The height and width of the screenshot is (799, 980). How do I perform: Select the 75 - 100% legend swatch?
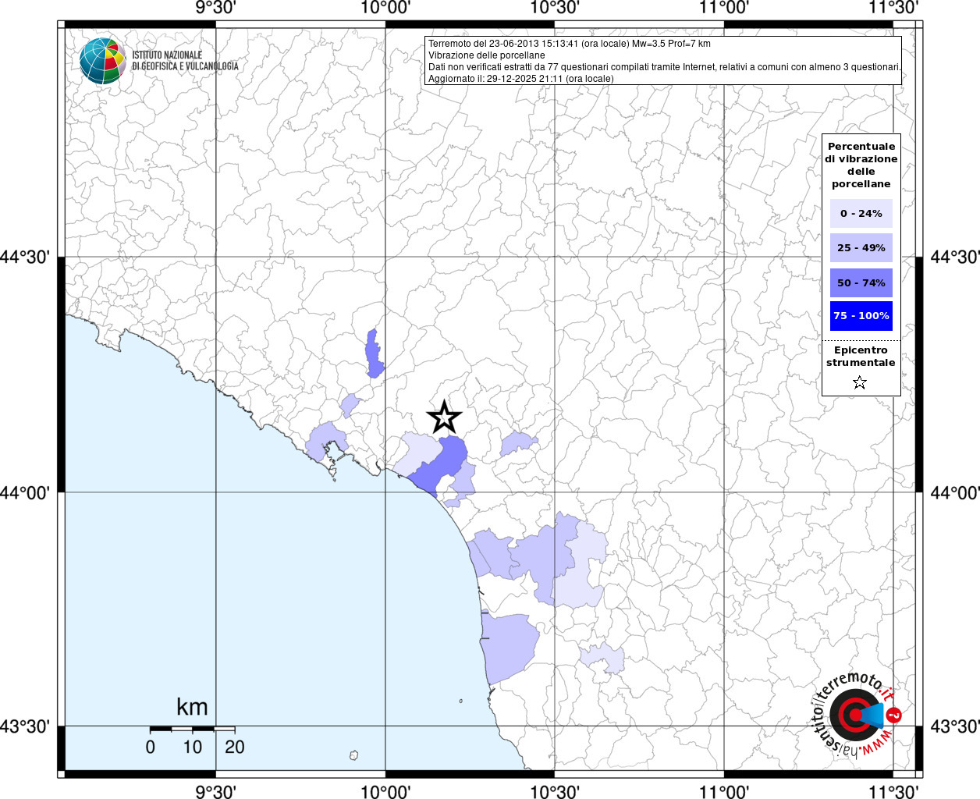pyautogui.click(x=861, y=315)
